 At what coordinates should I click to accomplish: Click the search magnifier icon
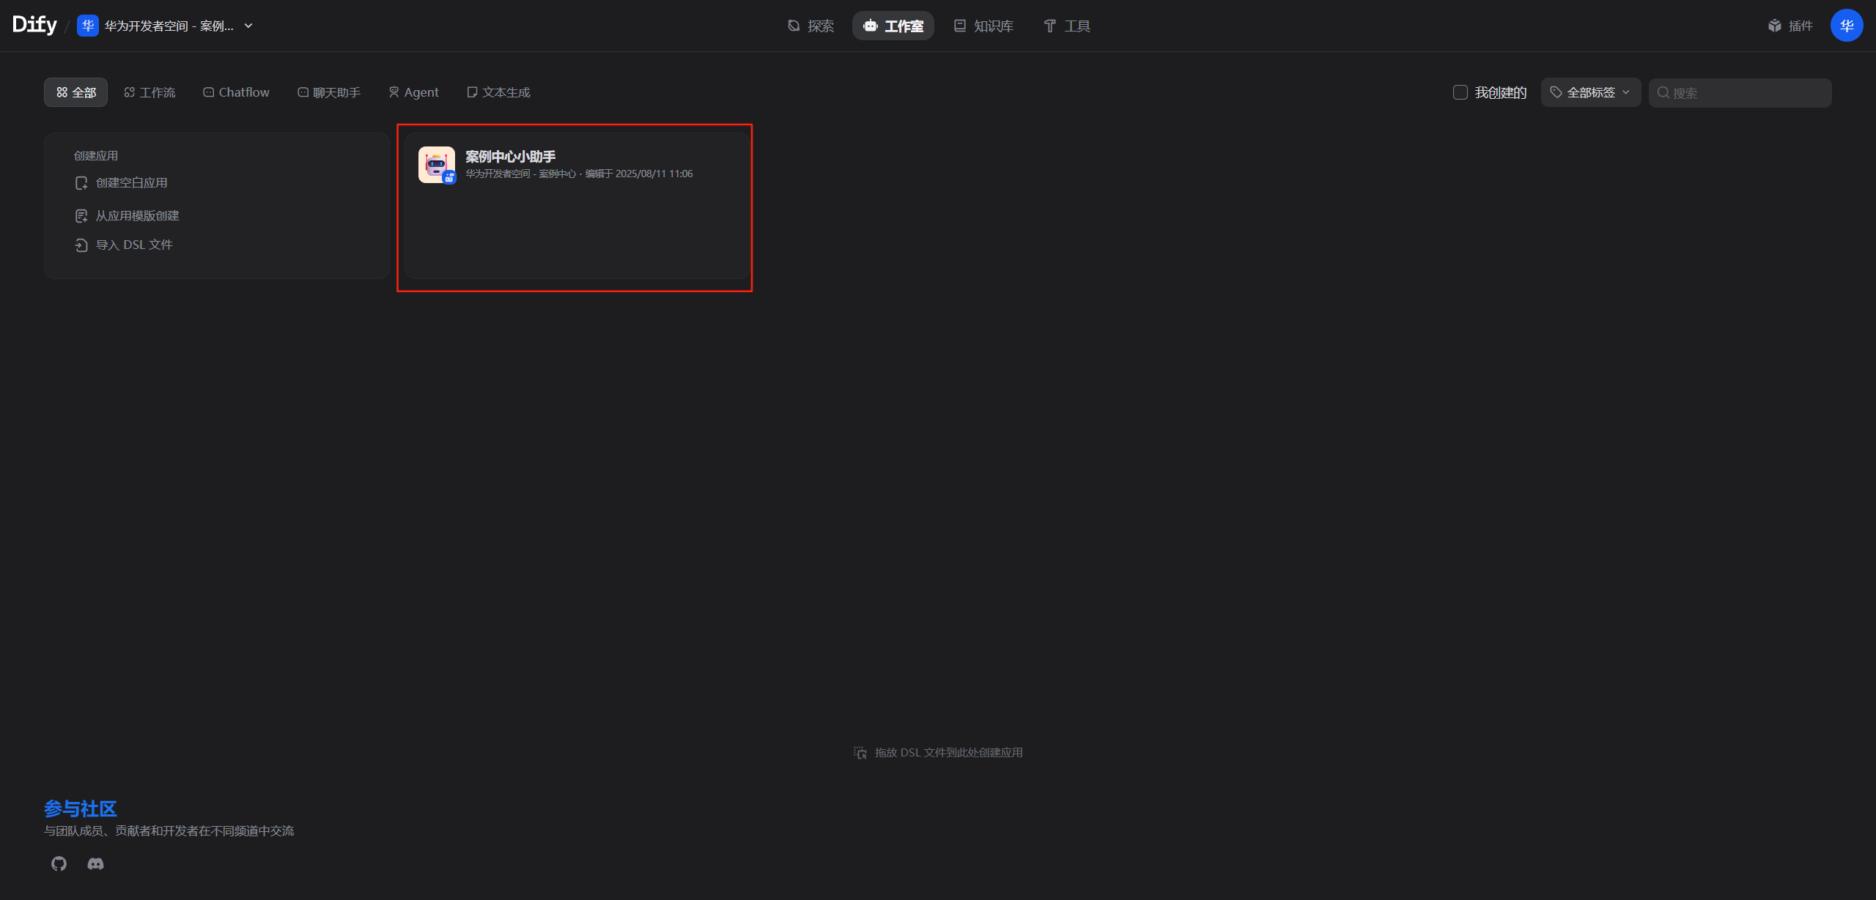(1663, 93)
